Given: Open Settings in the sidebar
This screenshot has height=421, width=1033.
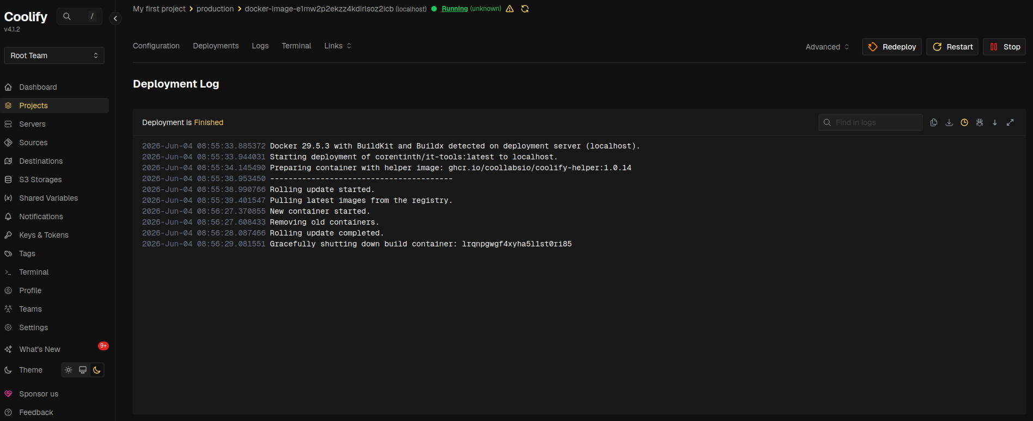Looking at the screenshot, I should pyautogui.click(x=54, y=327).
